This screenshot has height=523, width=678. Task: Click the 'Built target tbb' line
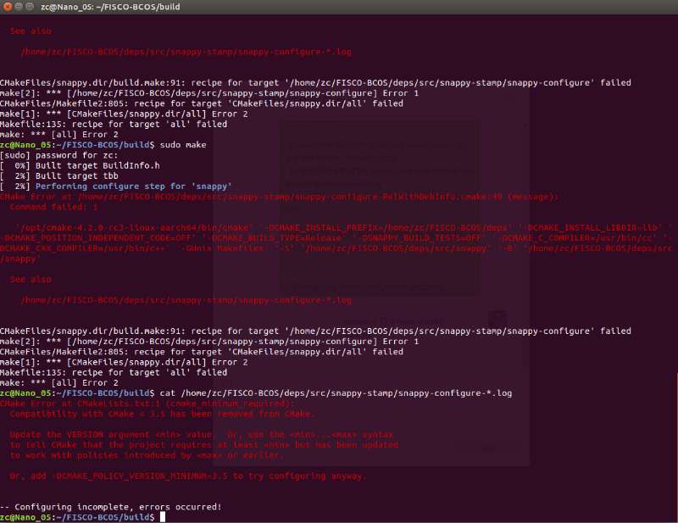(x=59, y=176)
